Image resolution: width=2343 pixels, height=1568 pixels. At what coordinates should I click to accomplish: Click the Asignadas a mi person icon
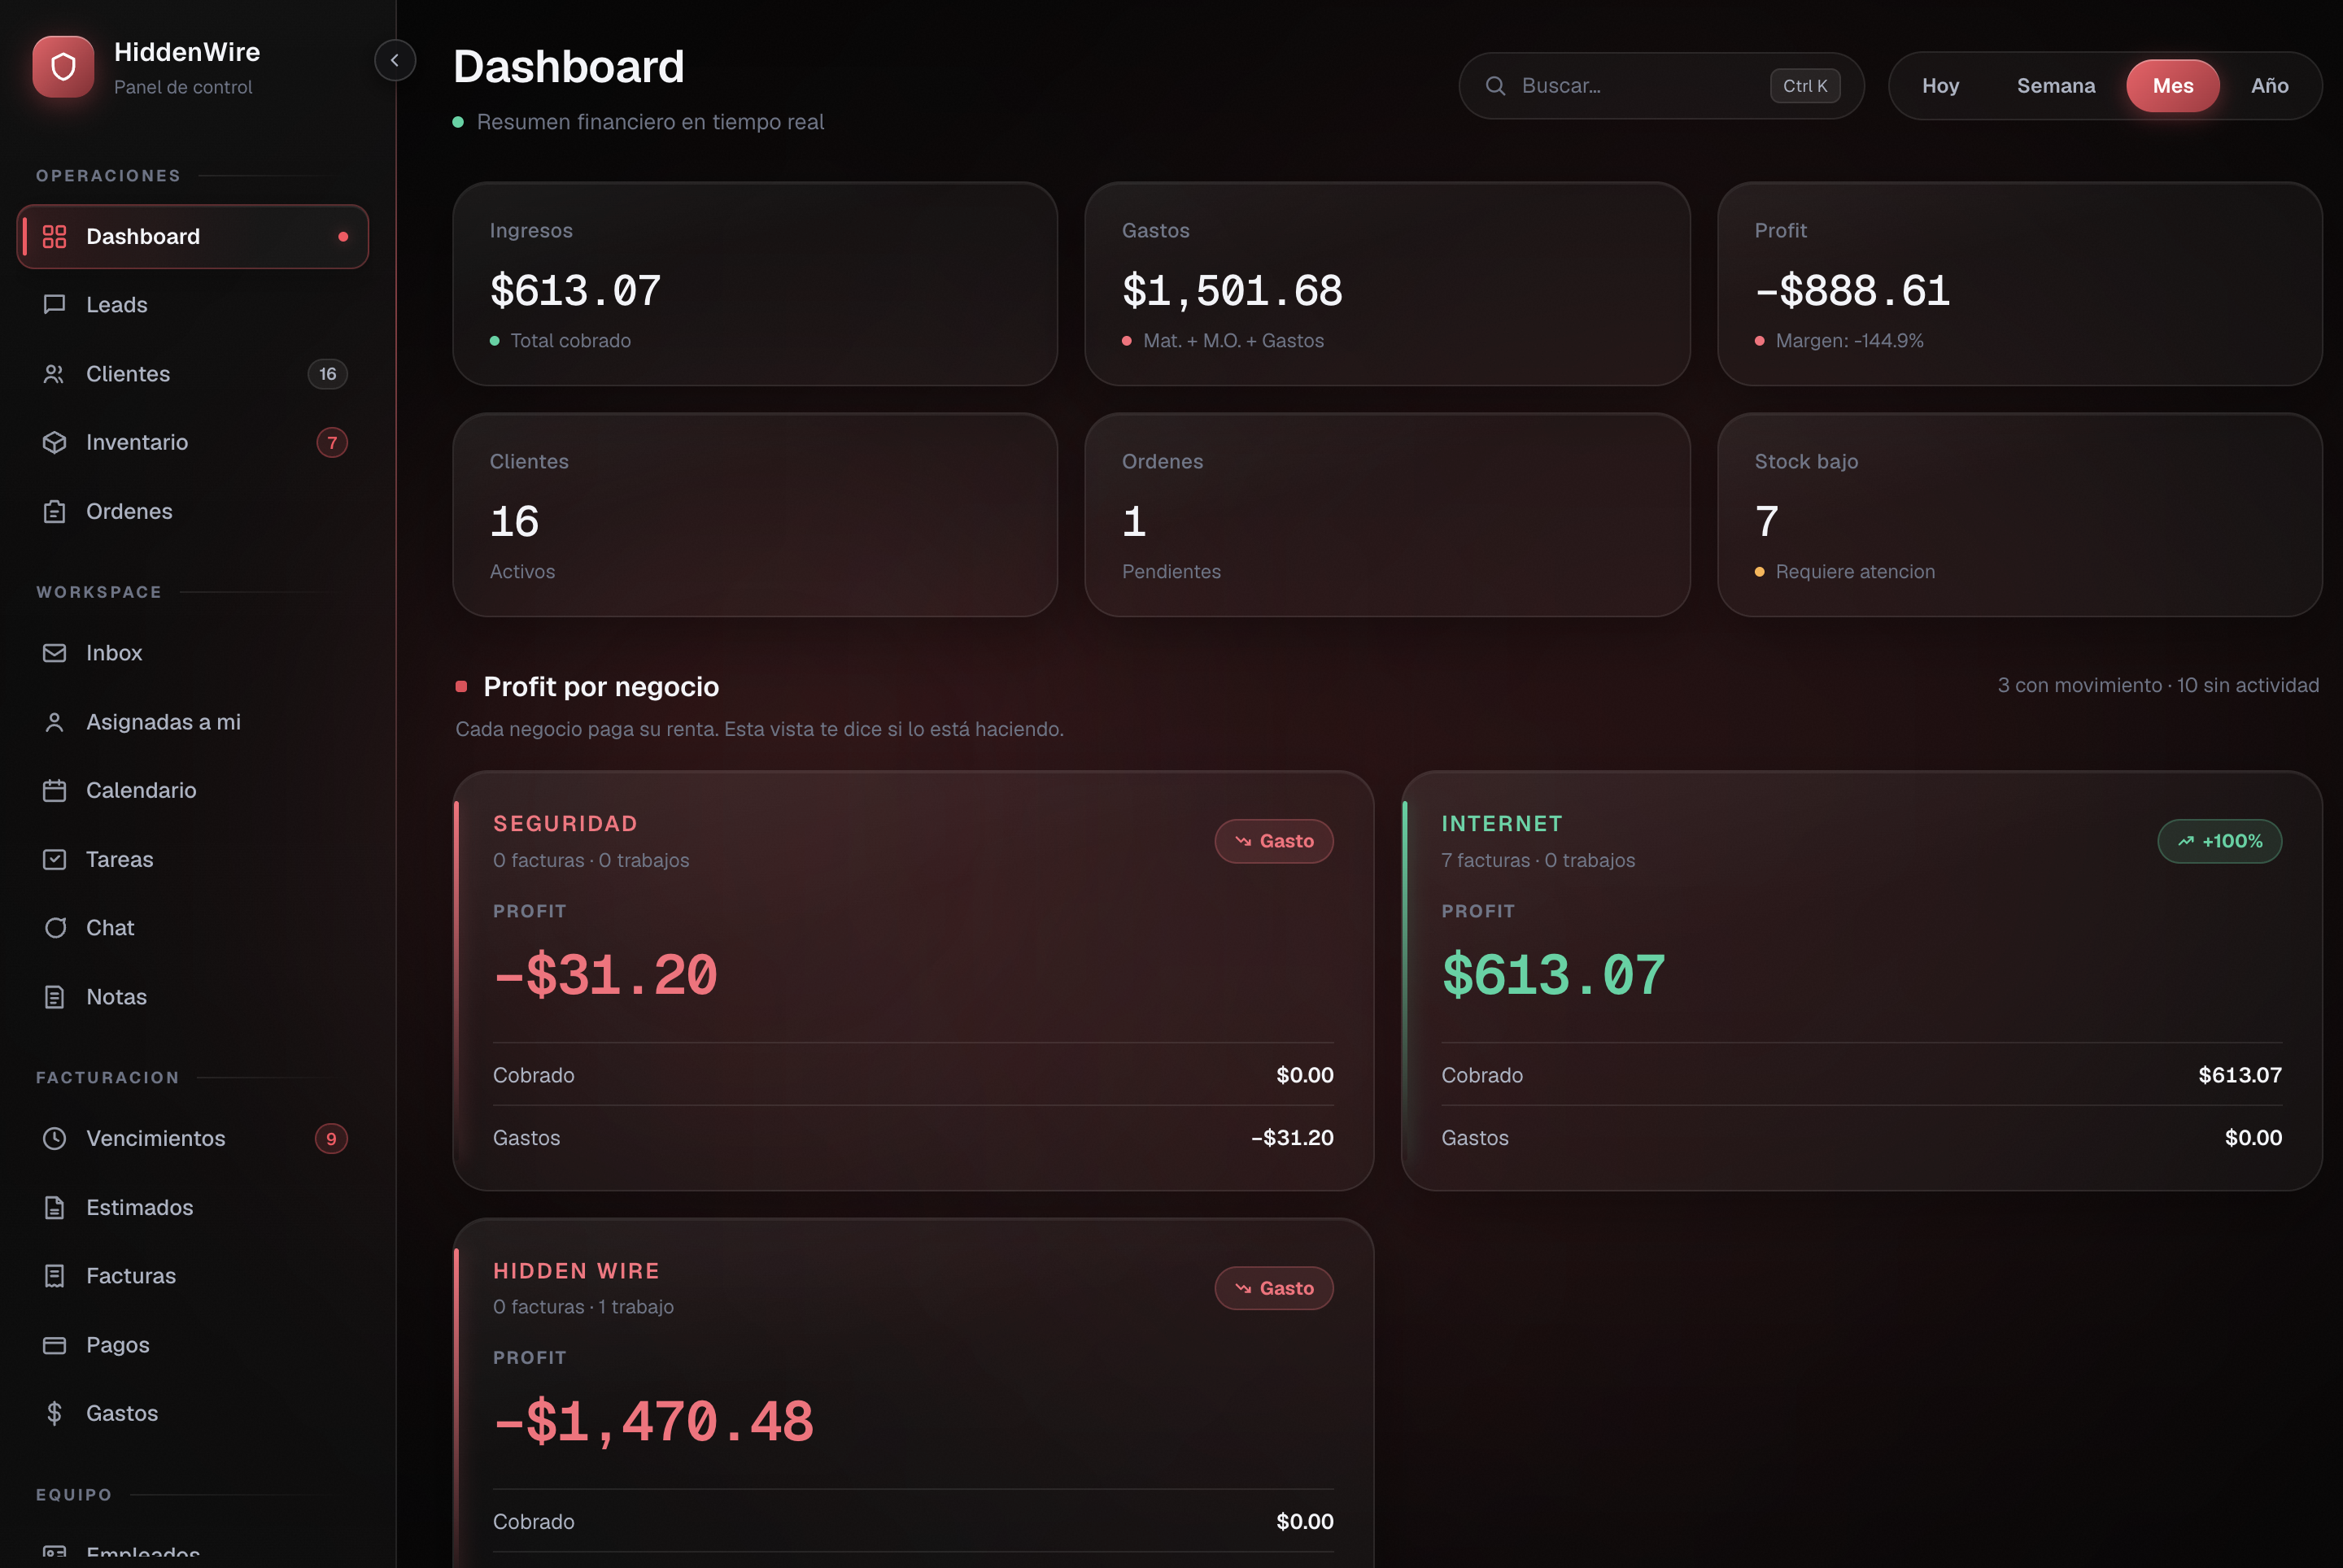(x=54, y=722)
